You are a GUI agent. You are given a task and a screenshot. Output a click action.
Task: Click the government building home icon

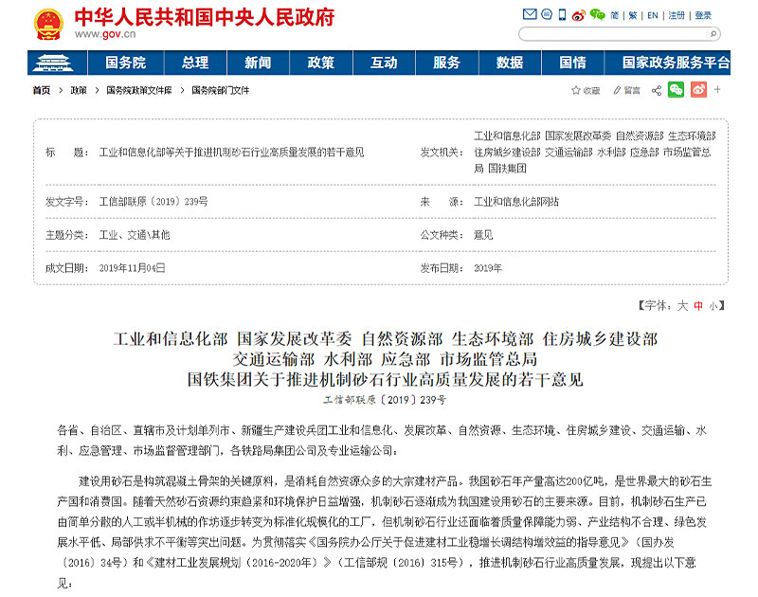pyautogui.click(x=58, y=63)
